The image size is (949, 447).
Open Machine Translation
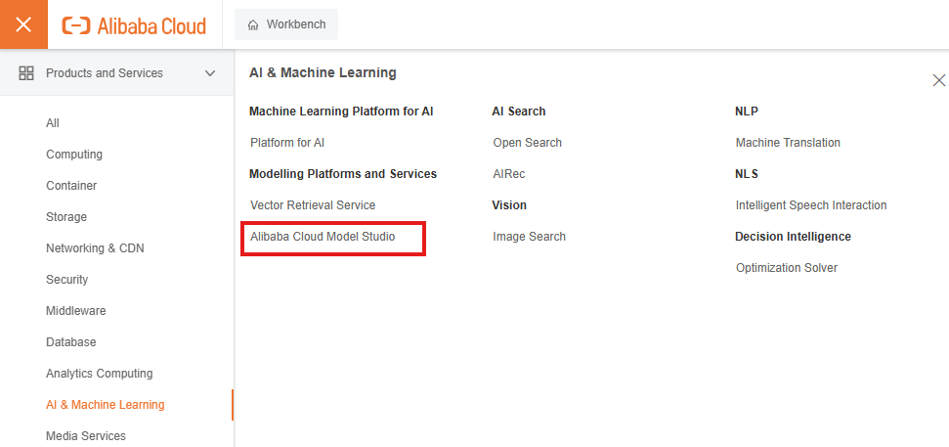(788, 143)
